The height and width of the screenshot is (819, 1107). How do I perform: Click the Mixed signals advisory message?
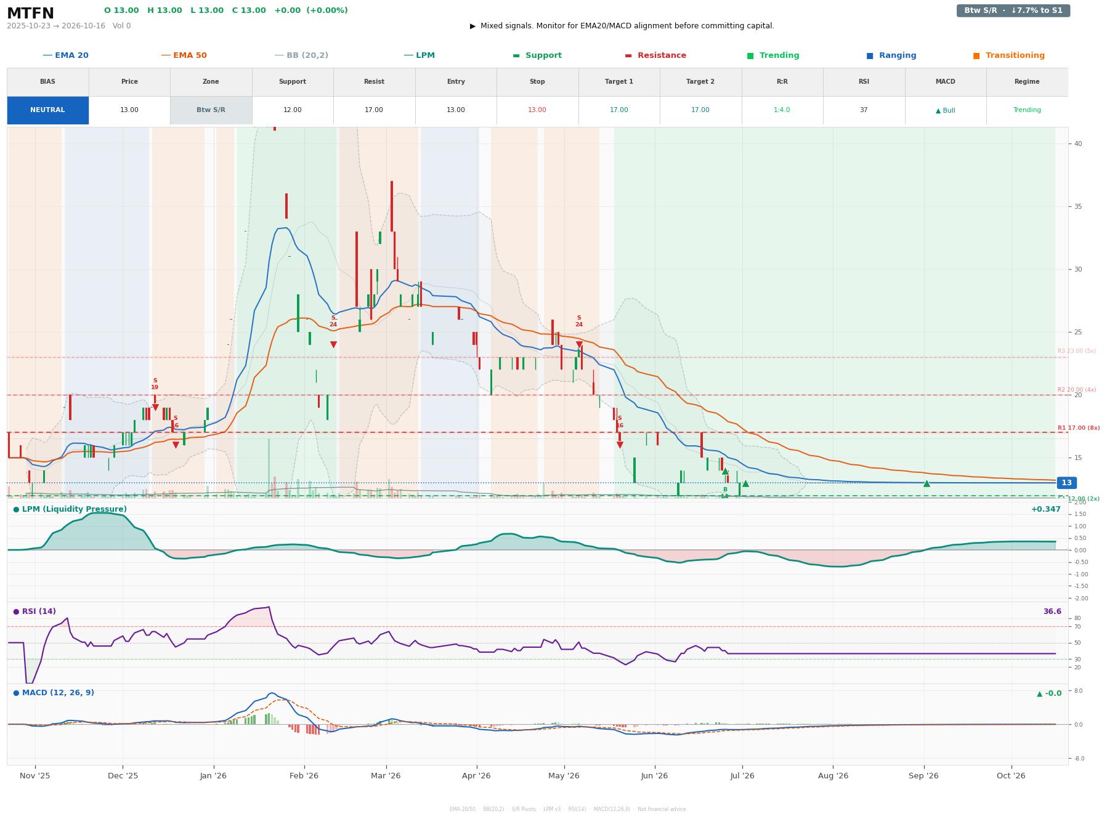[622, 26]
